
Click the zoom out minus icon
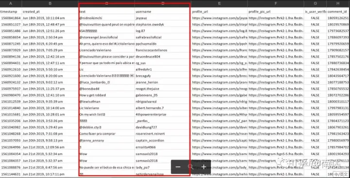178,167
